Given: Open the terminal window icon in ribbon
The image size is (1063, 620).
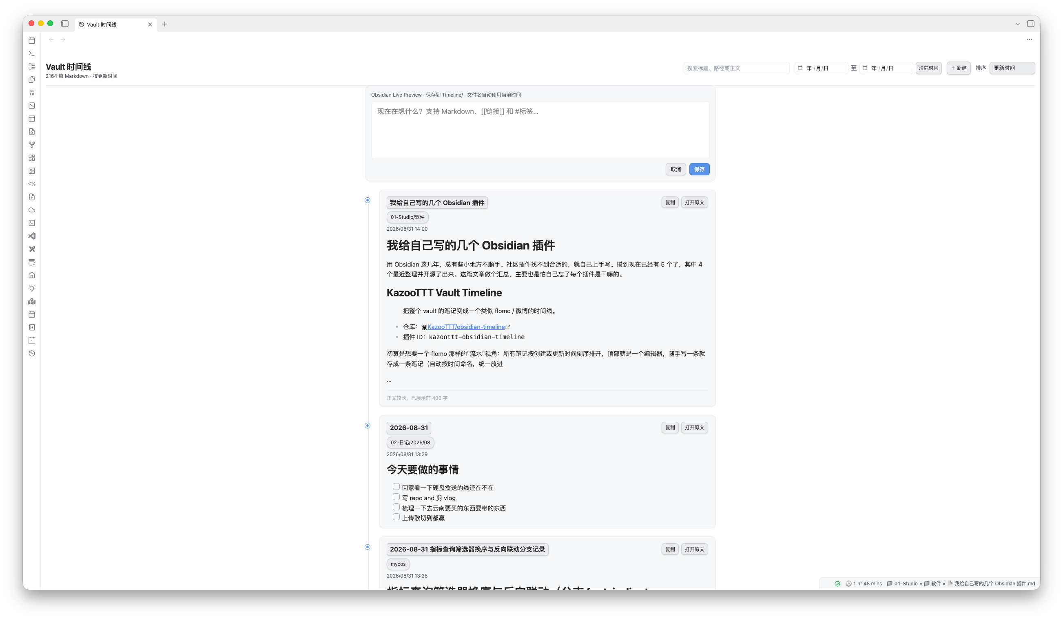Looking at the screenshot, I should click(32, 223).
